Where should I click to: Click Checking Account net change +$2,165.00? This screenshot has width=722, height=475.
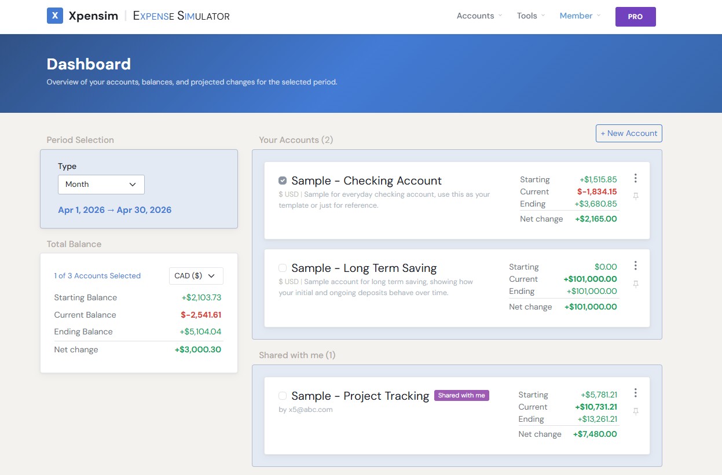tap(596, 219)
